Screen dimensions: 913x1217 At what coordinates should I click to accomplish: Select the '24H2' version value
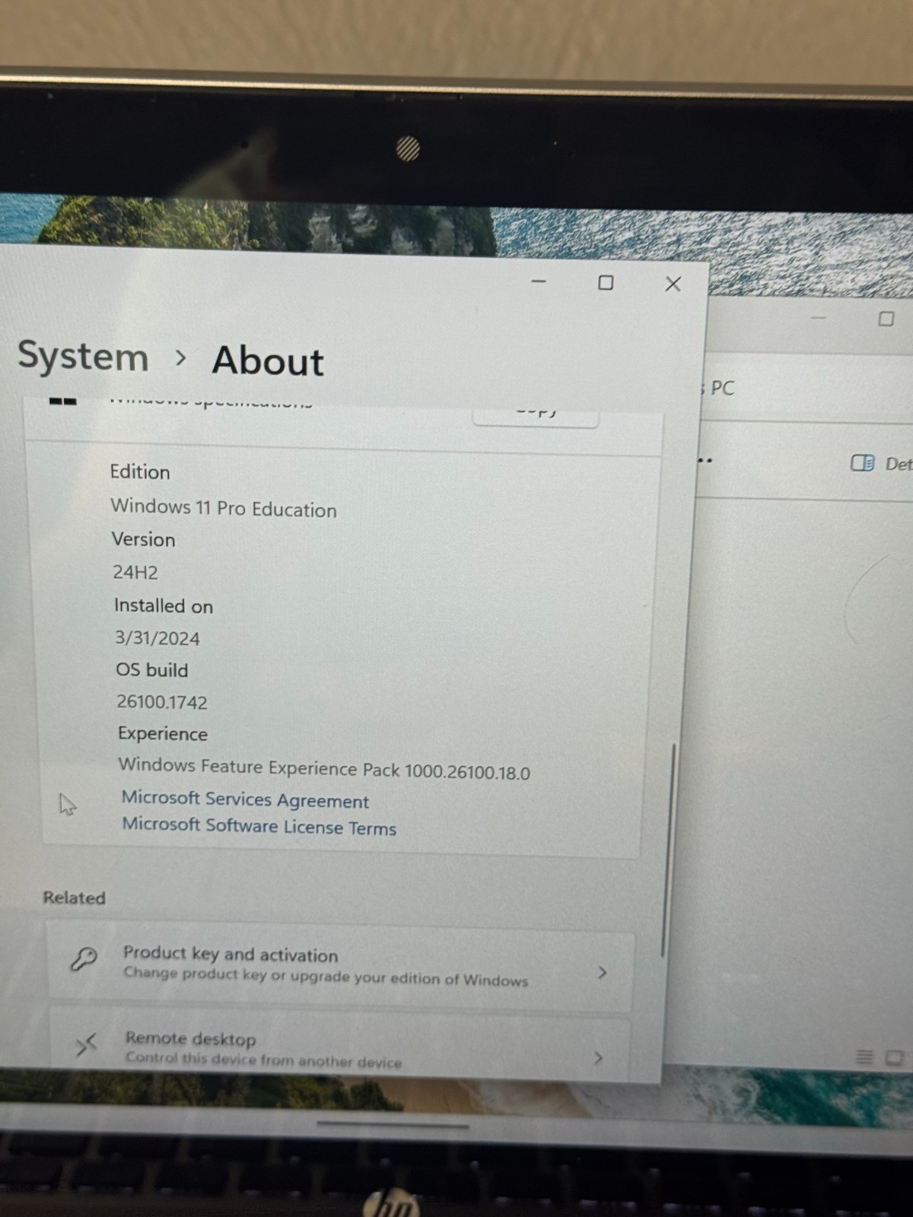click(135, 572)
